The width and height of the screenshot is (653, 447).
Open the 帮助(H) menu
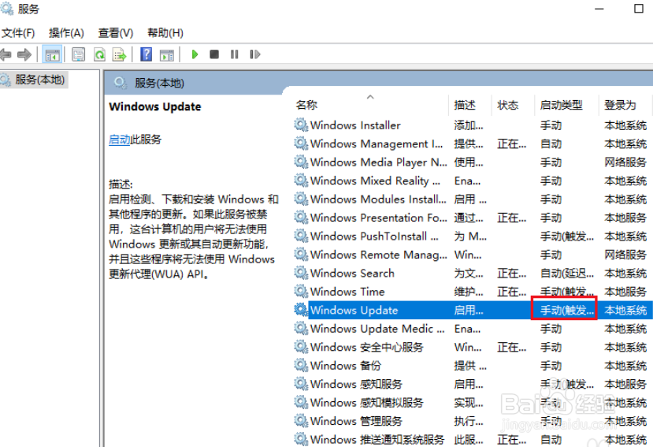(x=165, y=33)
